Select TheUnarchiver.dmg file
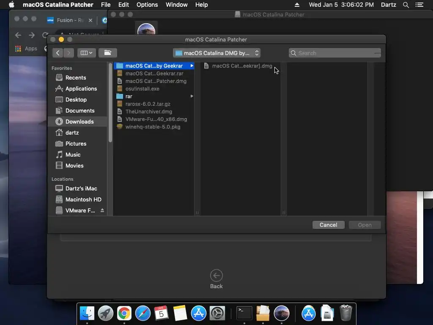This screenshot has height=325, width=433. click(154, 112)
